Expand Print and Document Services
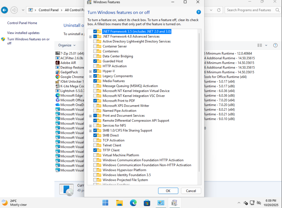 [91, 116]
